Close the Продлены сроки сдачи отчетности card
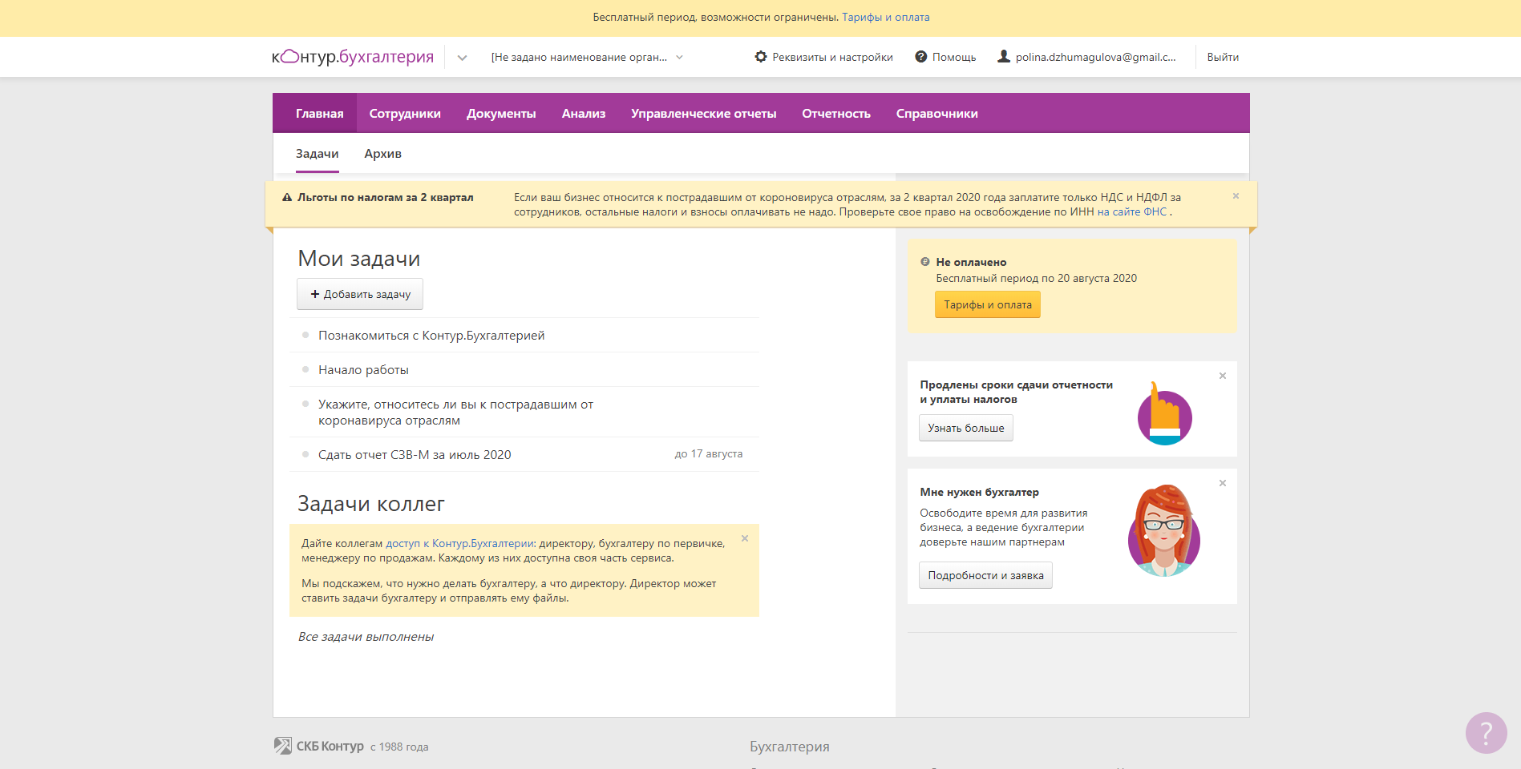Viewport: 1521px width, 769px height. 1223,376
